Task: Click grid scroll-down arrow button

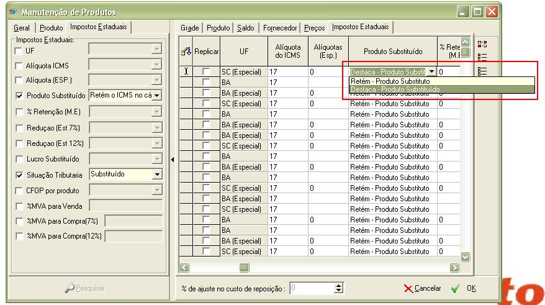Action: [x=465, y=257]
